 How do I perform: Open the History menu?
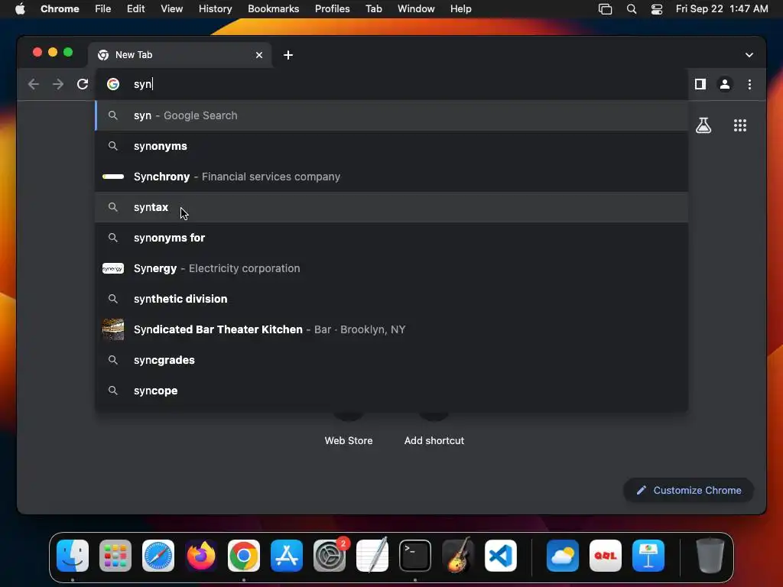coord(215,9)
